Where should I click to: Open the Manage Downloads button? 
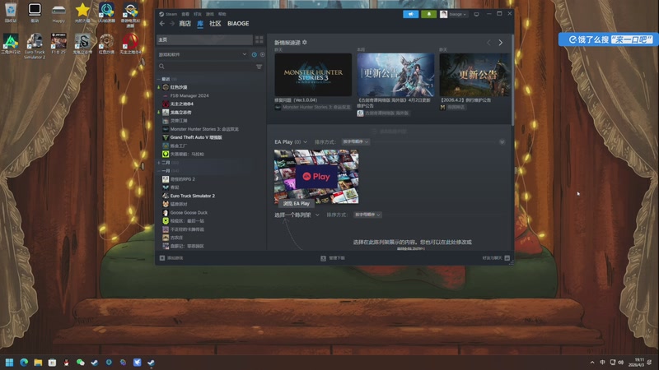pos(333,258)
